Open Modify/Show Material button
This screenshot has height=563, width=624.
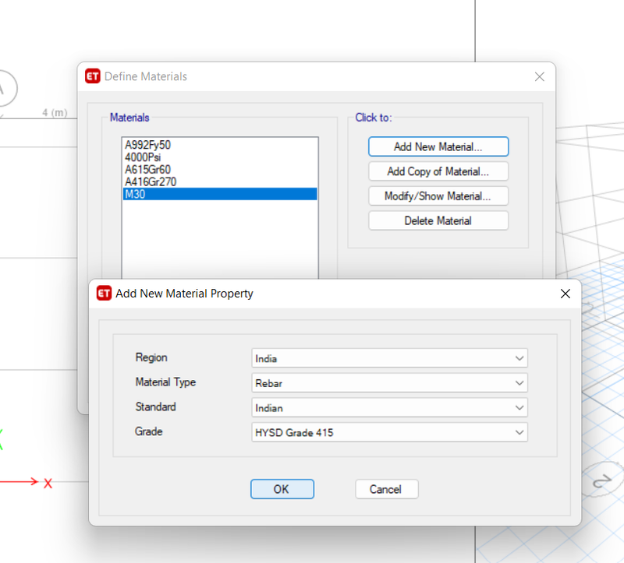coord(438,196)
